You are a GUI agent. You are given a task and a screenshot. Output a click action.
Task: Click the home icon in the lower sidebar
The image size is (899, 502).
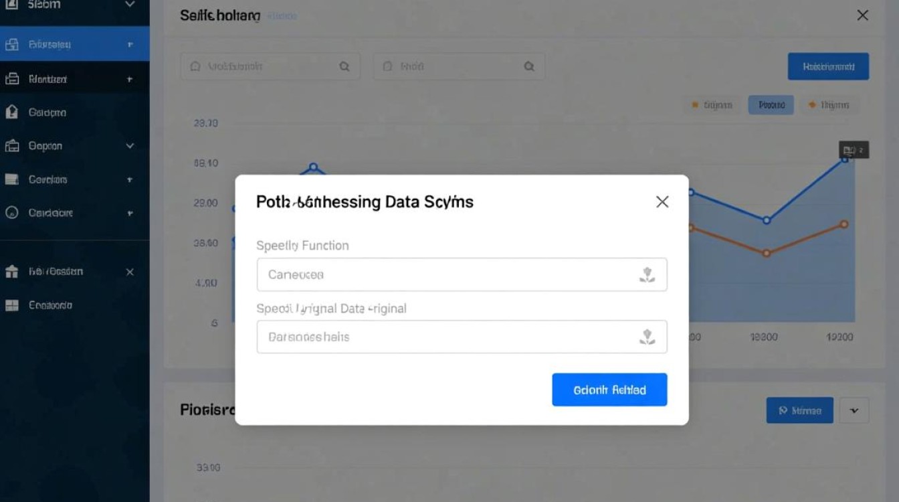(11, 272)
